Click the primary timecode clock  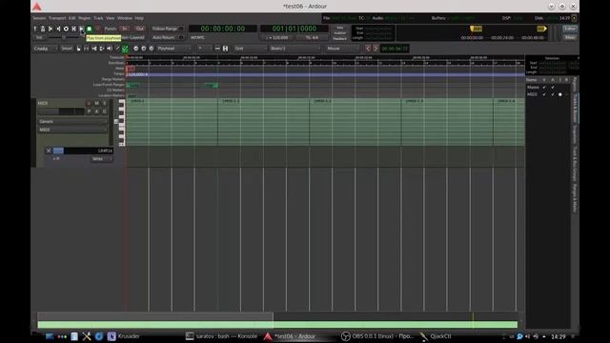[223, 29]
